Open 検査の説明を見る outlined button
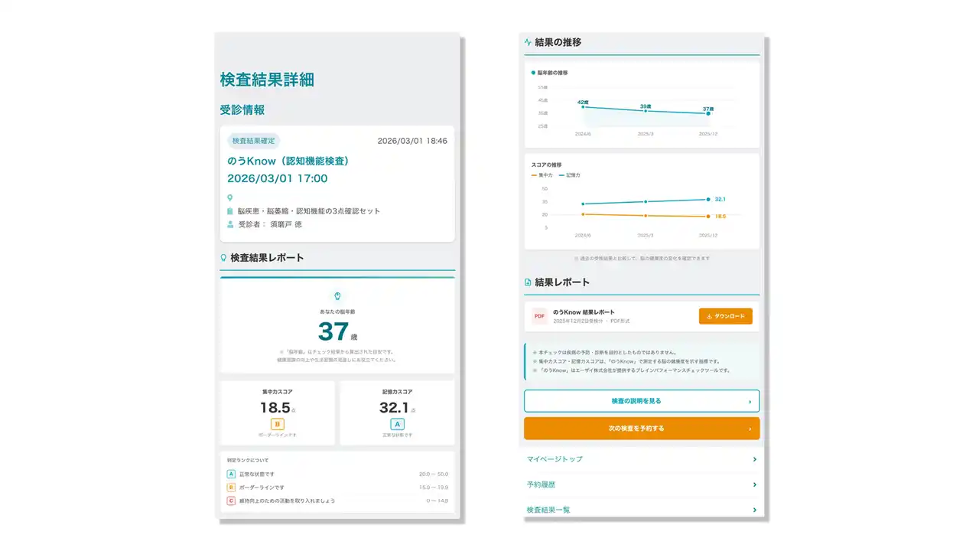The width and height of the screenshot is (979, 551). coord(641,401)
